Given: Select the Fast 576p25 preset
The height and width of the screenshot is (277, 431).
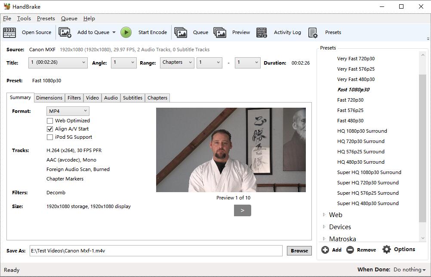Looking at the screenshot, I should pyautogui.click(x=350, y=110).
